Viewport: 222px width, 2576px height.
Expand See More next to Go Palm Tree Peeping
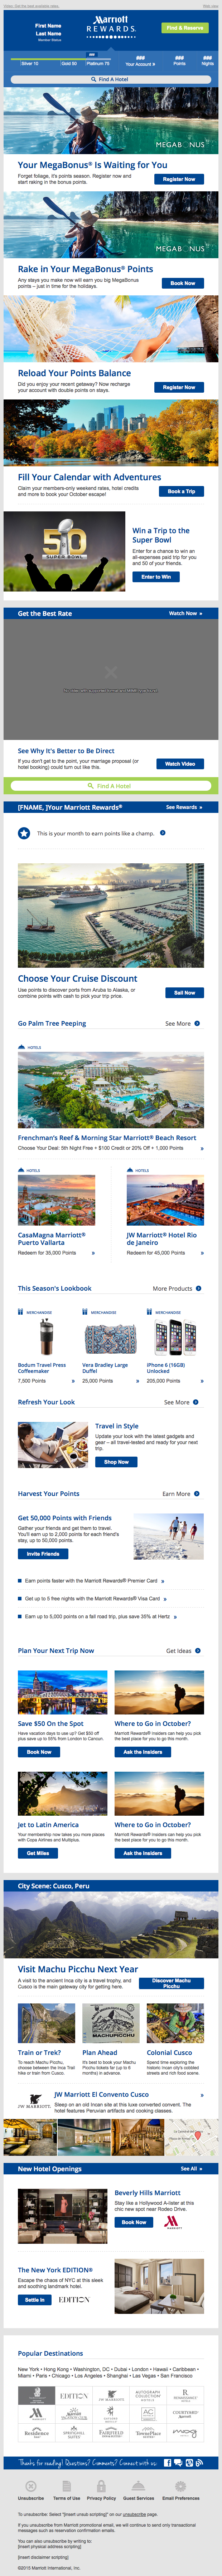[x=182, y=1023]
